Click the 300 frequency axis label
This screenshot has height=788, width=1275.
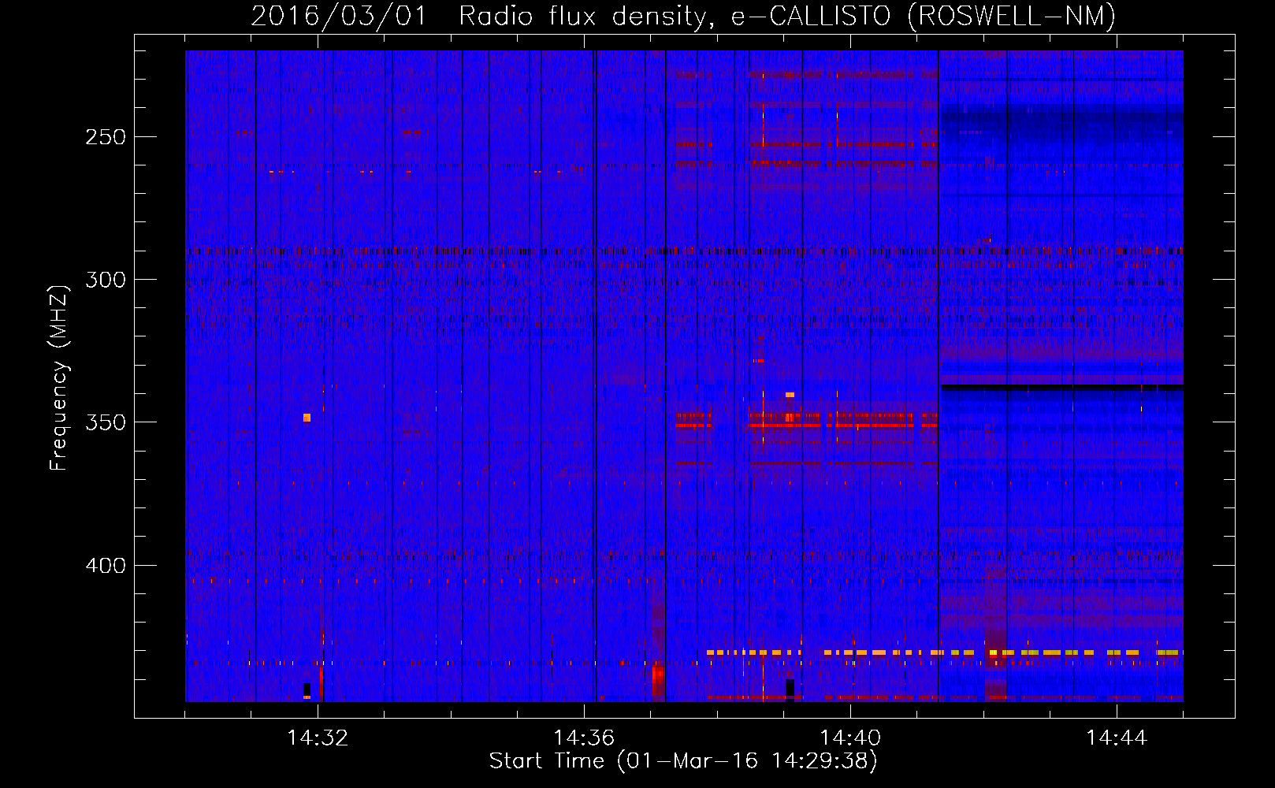[x=106, y=280]
